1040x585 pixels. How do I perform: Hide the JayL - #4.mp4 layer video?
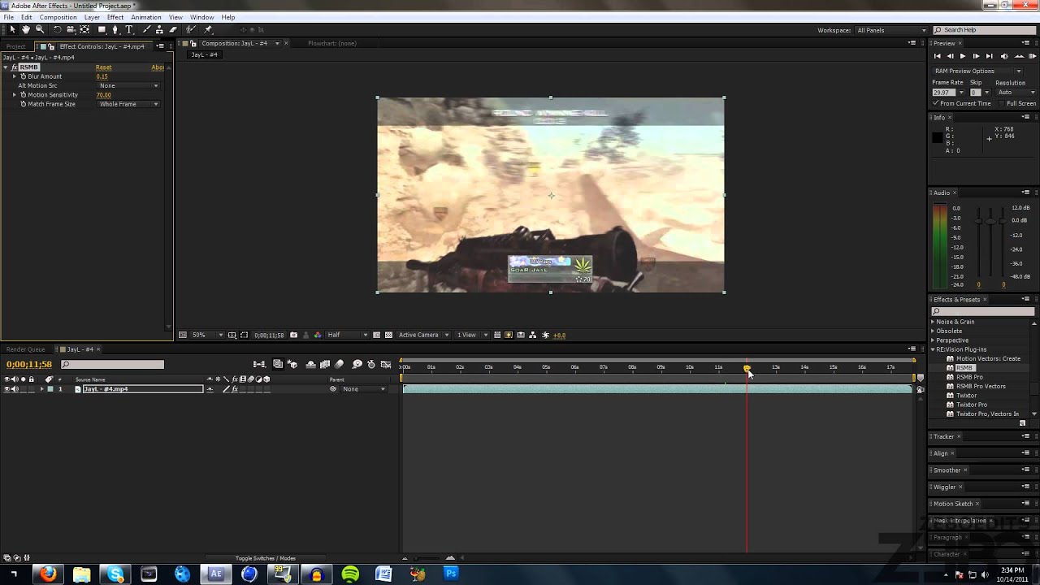7,389
